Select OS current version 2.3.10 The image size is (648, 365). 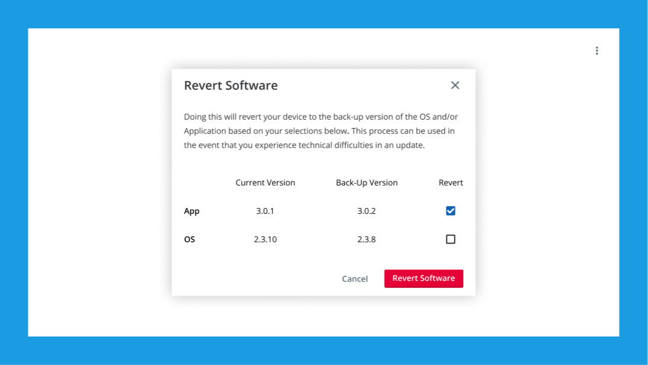click(x=265, y=239)
